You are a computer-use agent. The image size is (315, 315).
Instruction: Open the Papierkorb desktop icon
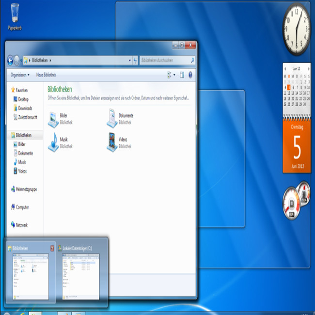point(15,17)
